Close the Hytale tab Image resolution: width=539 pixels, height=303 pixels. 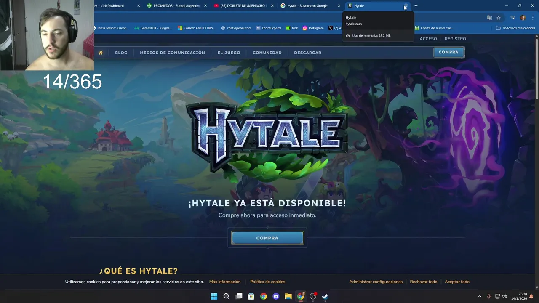[406, 6]
